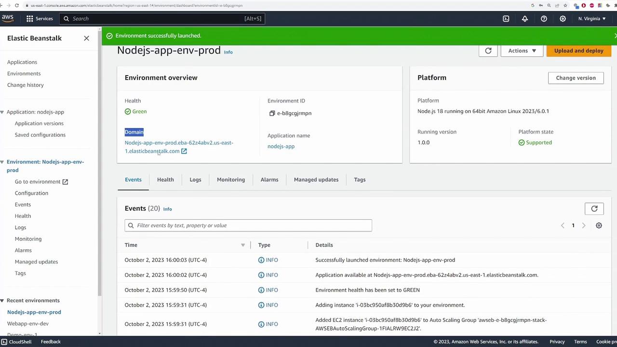Collapse the Recent environments section
This screenshot has height=347, width=617.
pos(2,300)
